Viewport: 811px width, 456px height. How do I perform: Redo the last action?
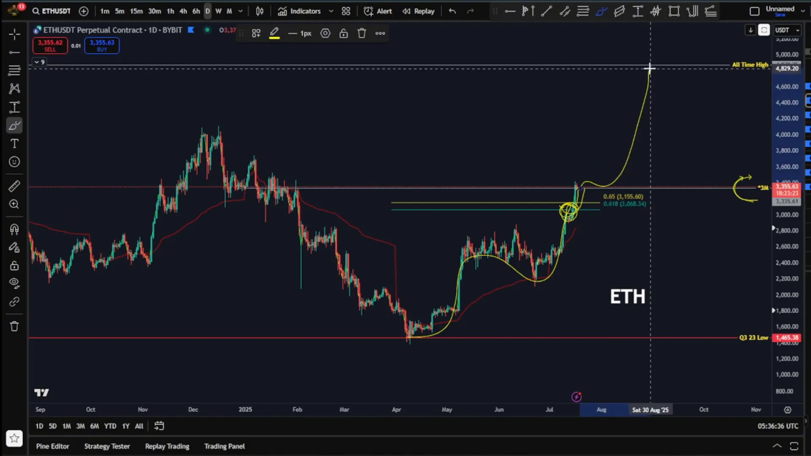click(470, 11)
